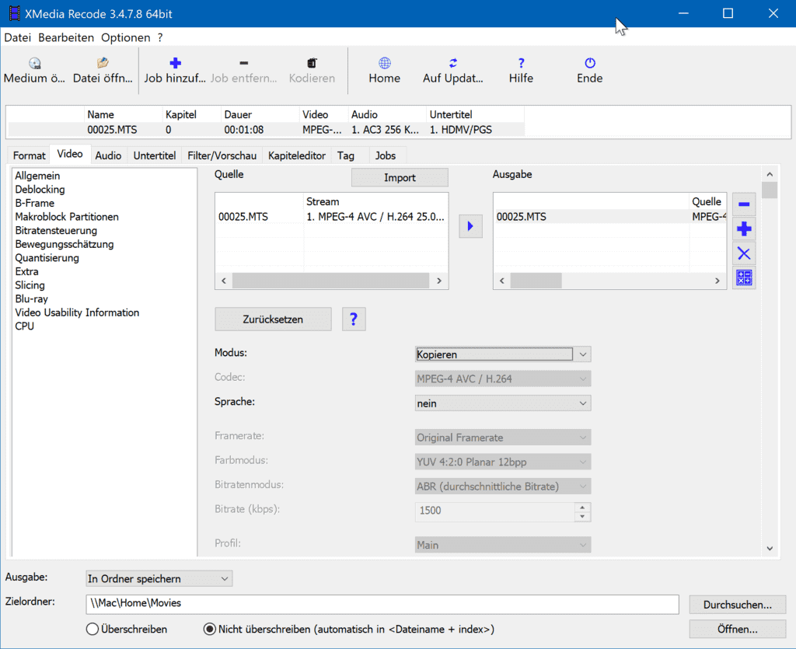Switch to the Audio tab
The image size is (796, 649).
point(108,155)
